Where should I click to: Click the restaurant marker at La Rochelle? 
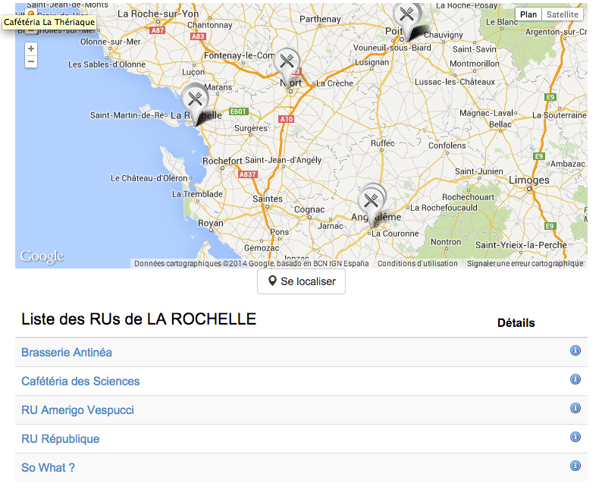[x=196, y=99]
